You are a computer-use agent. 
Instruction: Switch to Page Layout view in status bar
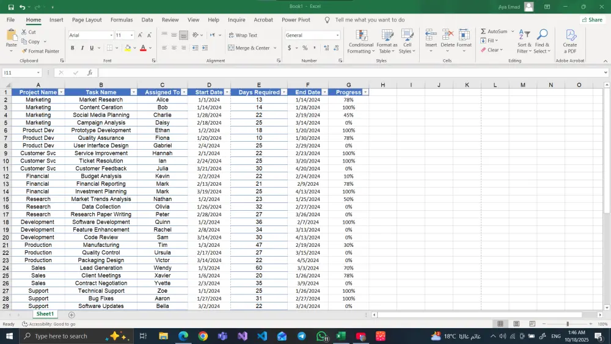(x=516, y=324)
